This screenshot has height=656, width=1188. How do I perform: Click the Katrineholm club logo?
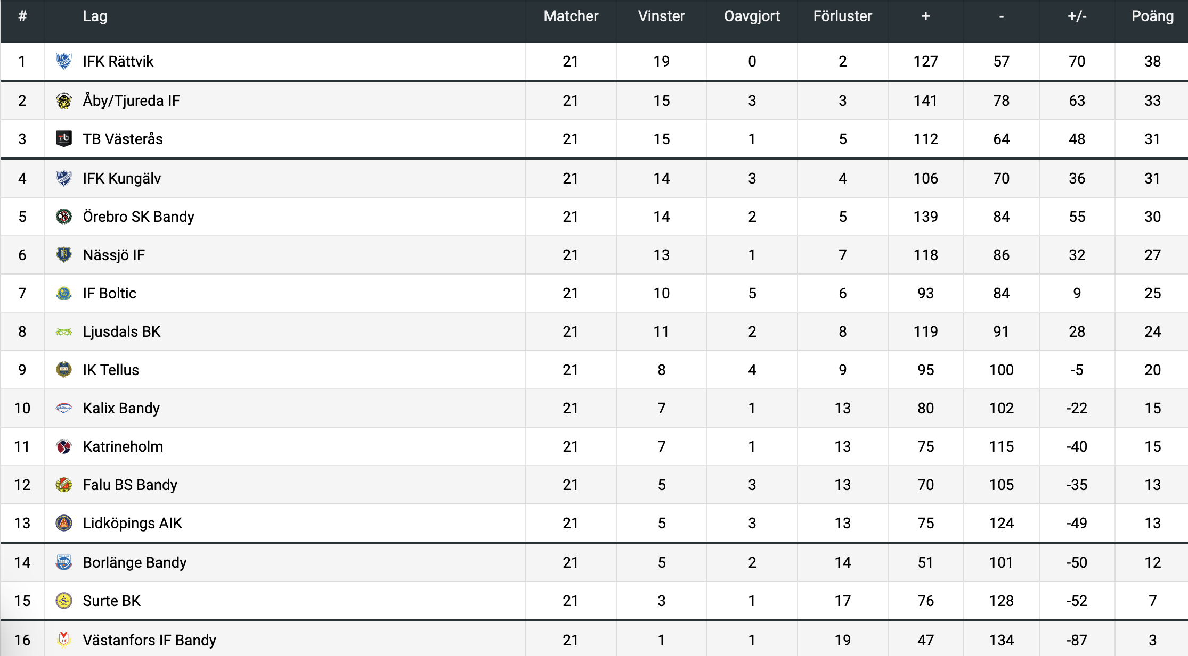pyautogui.click(x=64, y=446)
